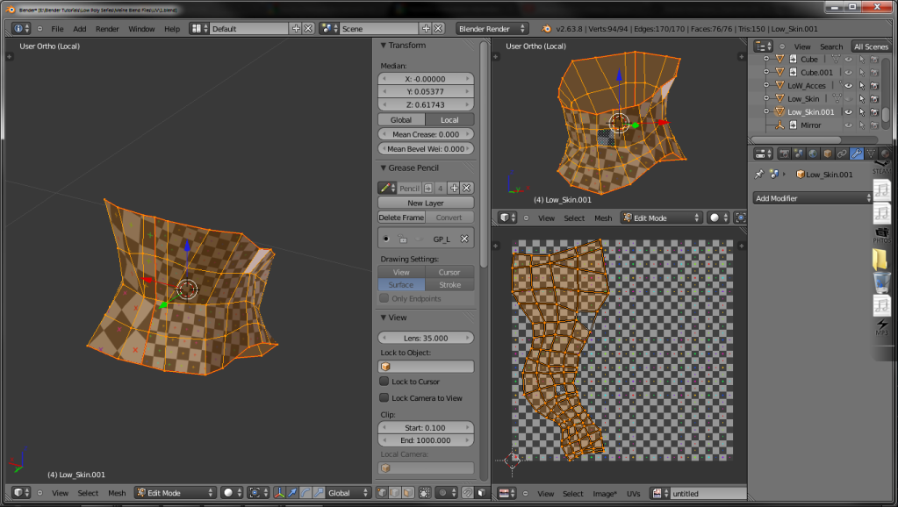The image size is (898, 507).
Task: Open the Object properties cube icon
Action: click(x=828, y=154)
